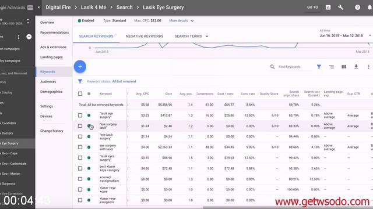Check the +correct +astigmatism row
373x209 pixels.
[80, 179]
